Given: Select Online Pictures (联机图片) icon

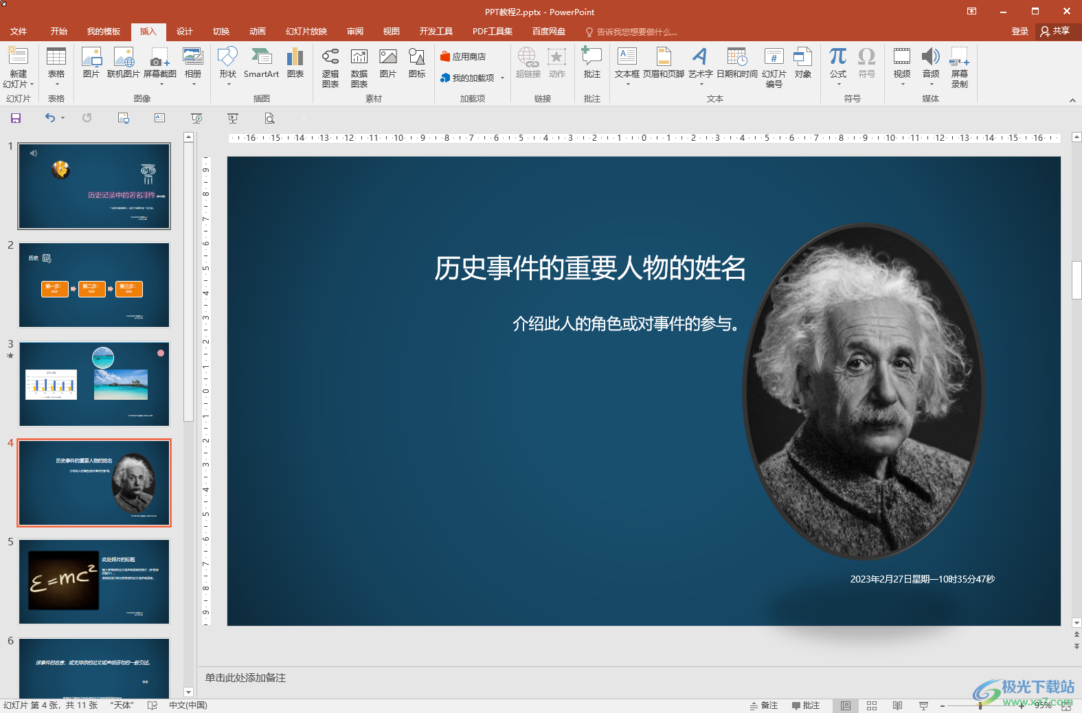Looking at the screenshot, I should pos(124,63).
